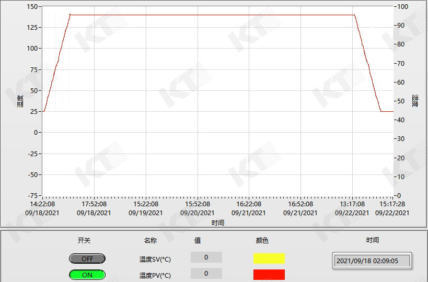Click the 名称 column header
The height and width of the screenshot is (282, 428).
[x=150, y=240]
